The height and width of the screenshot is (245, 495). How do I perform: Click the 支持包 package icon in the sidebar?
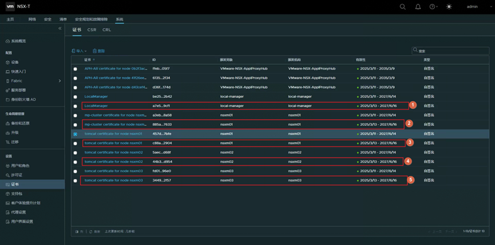pyautogui.click(x=8, y=193)
